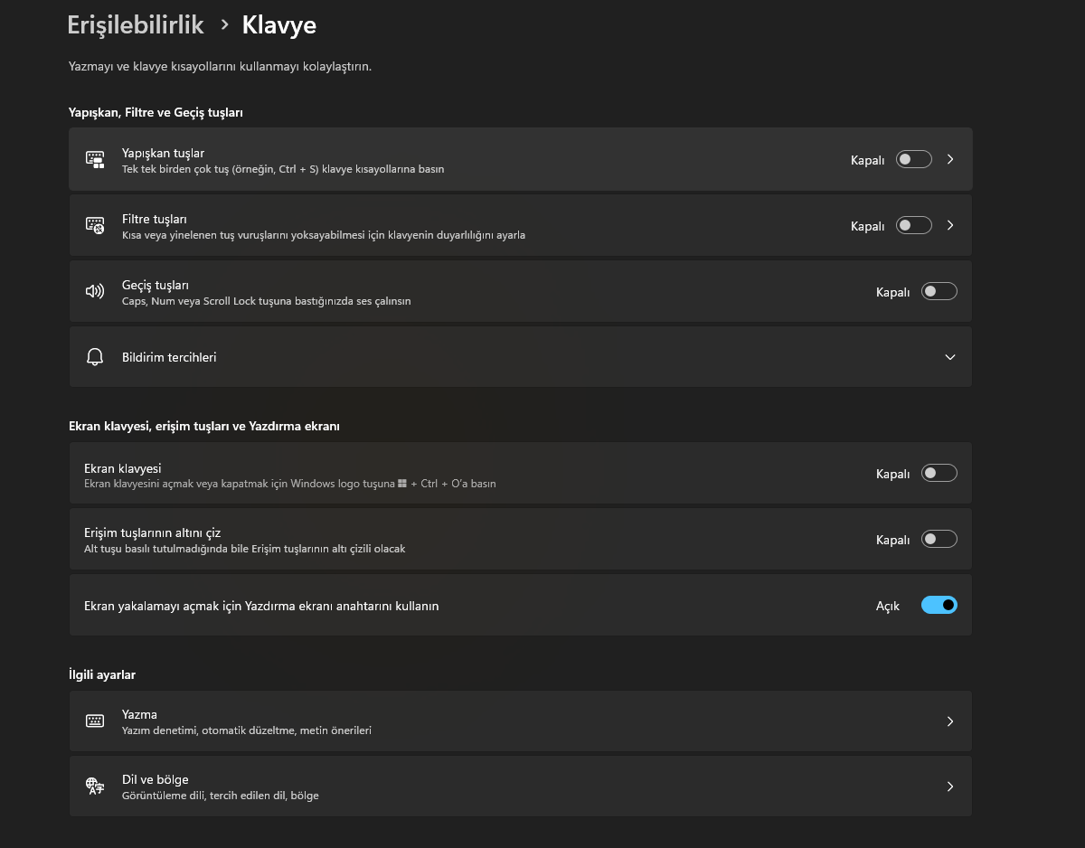Open Filtre tuşları details chevron
The width and height of the screenshot is (1085, 848).
(950, 225)
